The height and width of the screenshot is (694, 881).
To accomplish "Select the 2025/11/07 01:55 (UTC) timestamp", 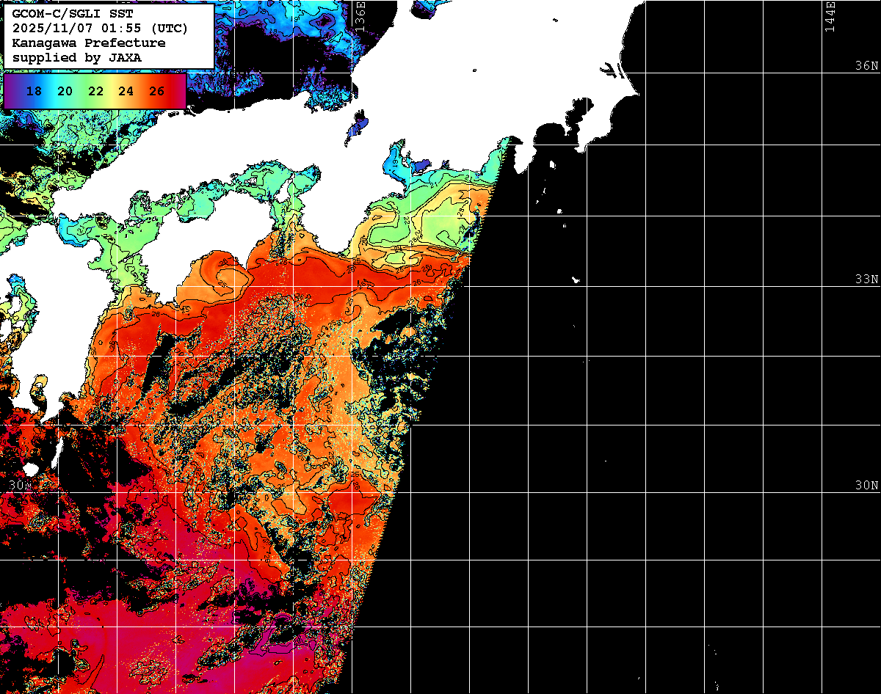I will pyautogui.click(x=100, y=29).
